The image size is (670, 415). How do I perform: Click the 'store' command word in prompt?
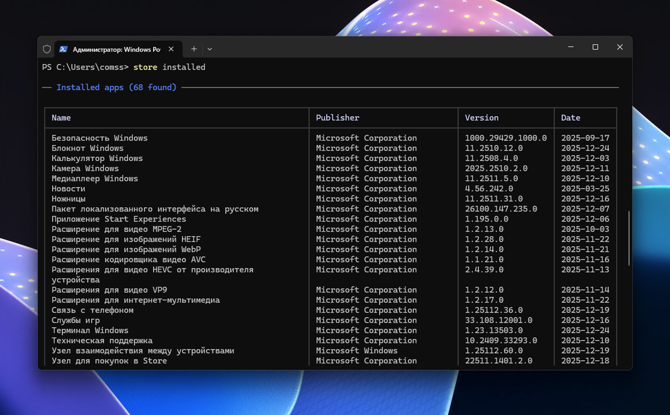click(145, 67)
